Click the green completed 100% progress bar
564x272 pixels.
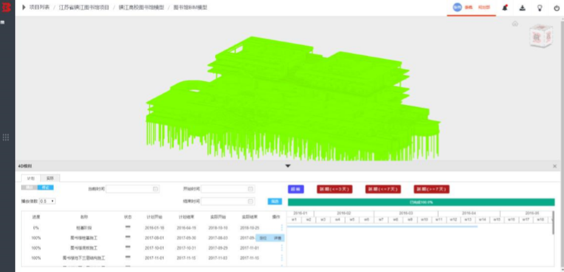421,202
